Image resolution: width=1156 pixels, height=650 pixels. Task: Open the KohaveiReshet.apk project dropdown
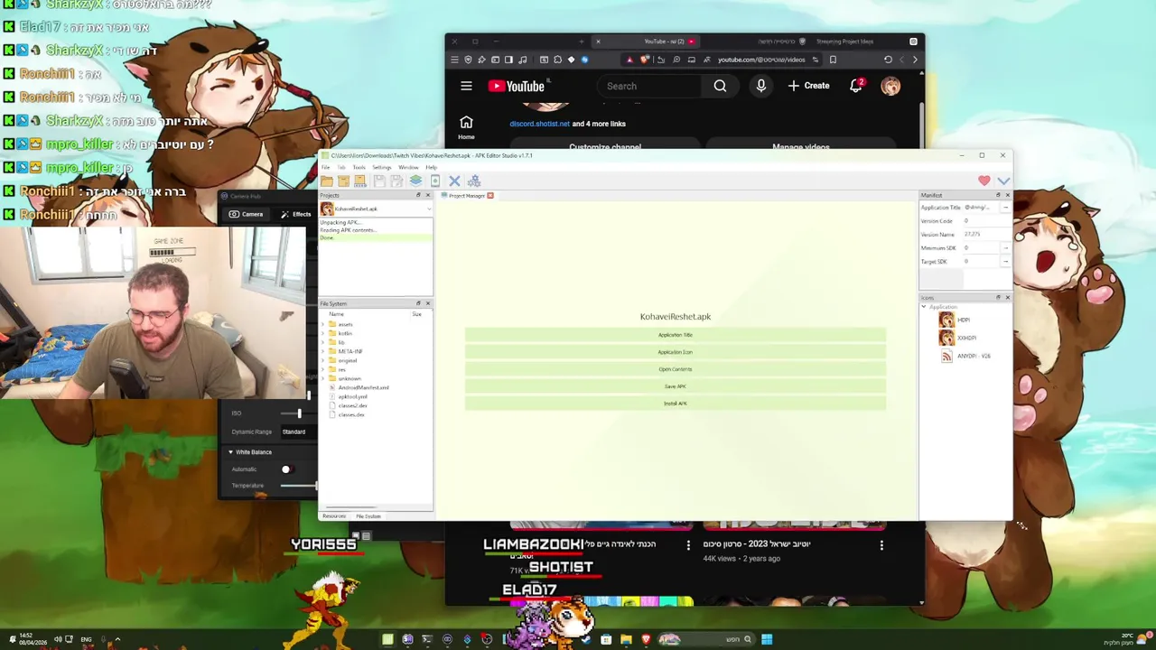376,209
